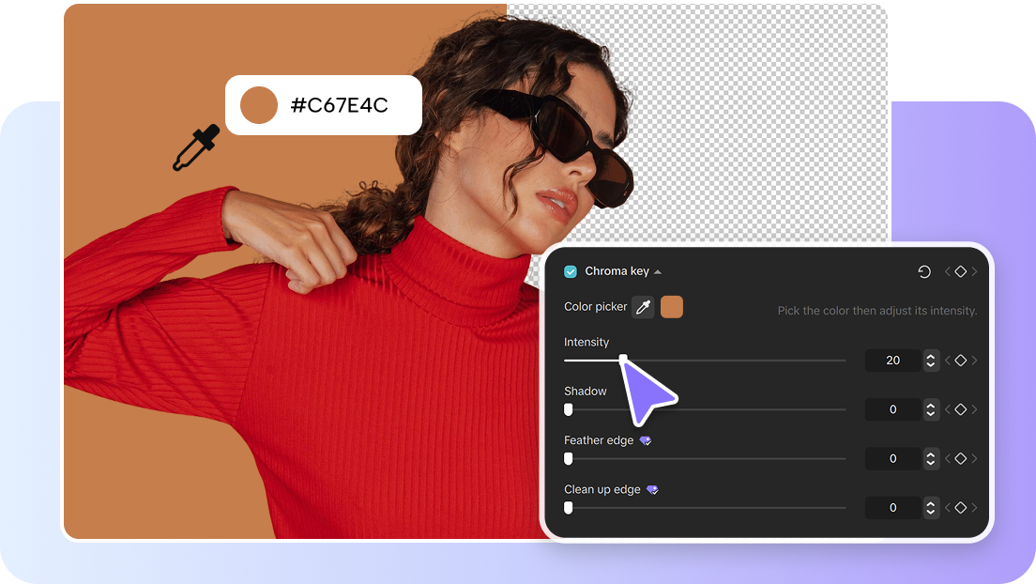Click the Intensity slider handle
Image resolution: width=1036 pixels, height=584 pixels.
[x=623, y=360]
